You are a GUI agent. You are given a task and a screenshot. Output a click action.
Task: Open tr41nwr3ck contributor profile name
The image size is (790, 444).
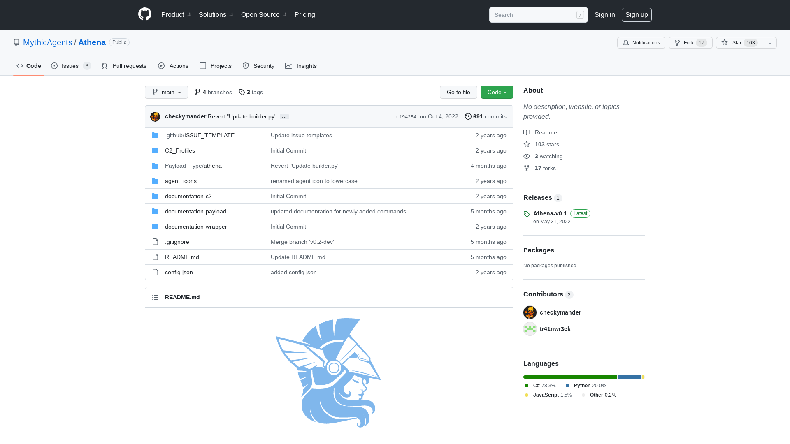pos(555,329)
